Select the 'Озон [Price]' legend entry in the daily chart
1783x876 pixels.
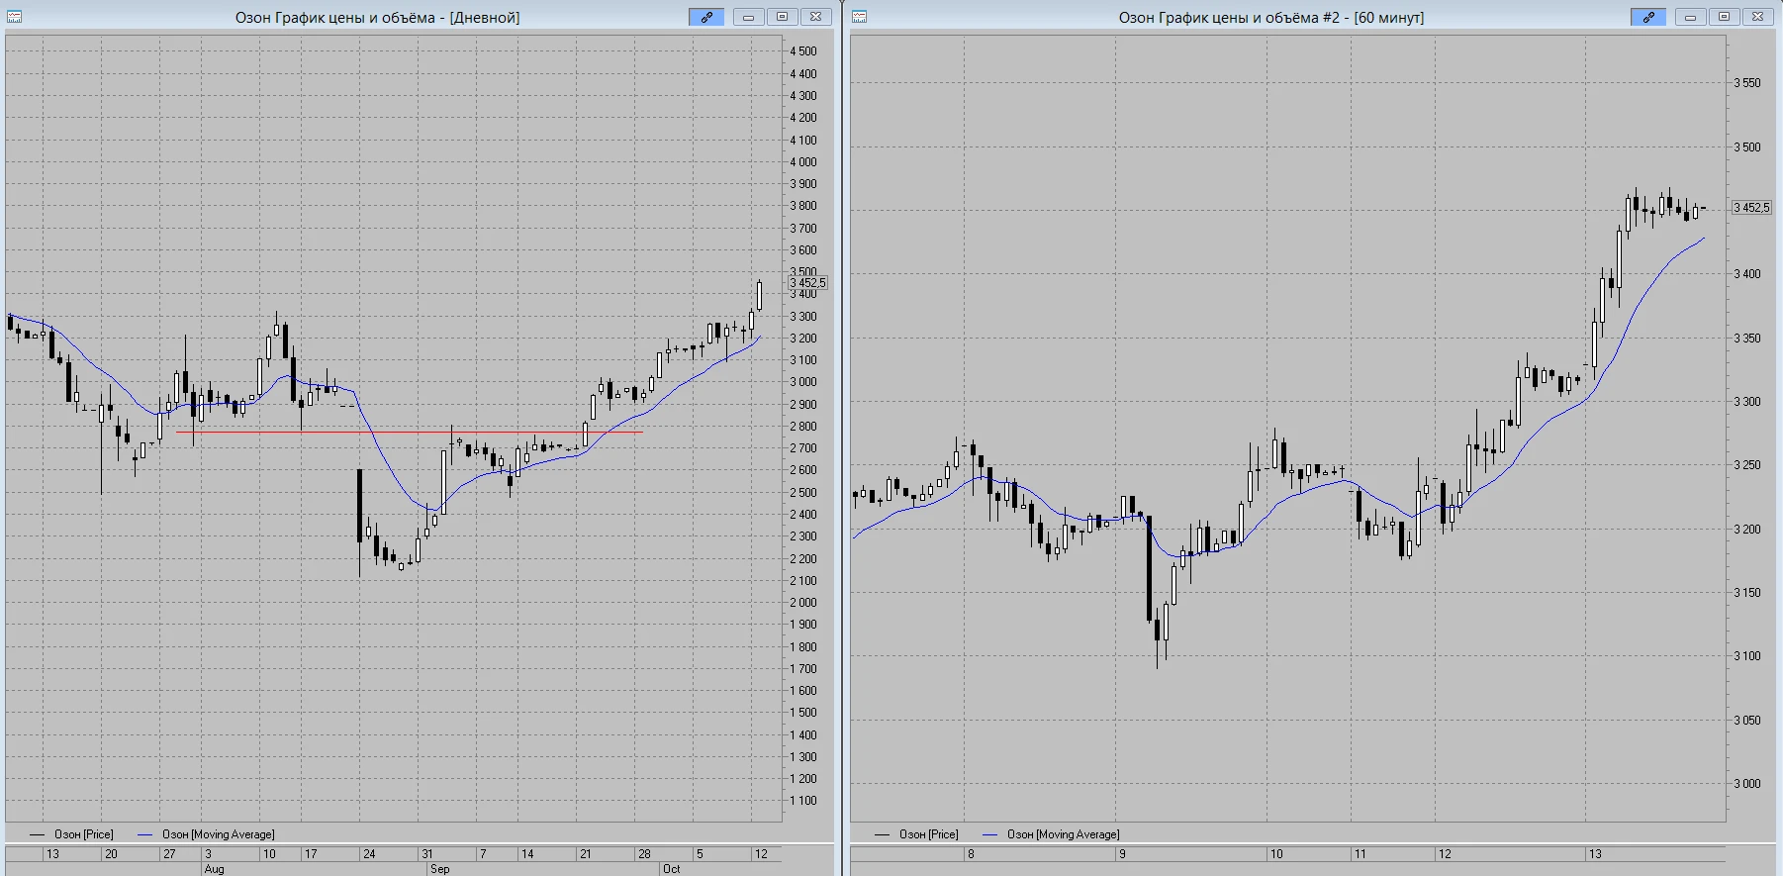pyautogui.click(x=72, y=834)
